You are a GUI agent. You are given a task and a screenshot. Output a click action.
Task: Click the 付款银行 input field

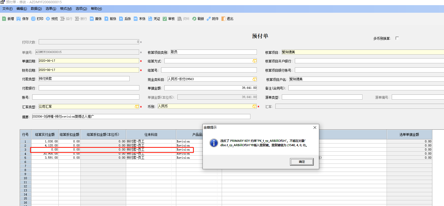(x=89, y=88)
